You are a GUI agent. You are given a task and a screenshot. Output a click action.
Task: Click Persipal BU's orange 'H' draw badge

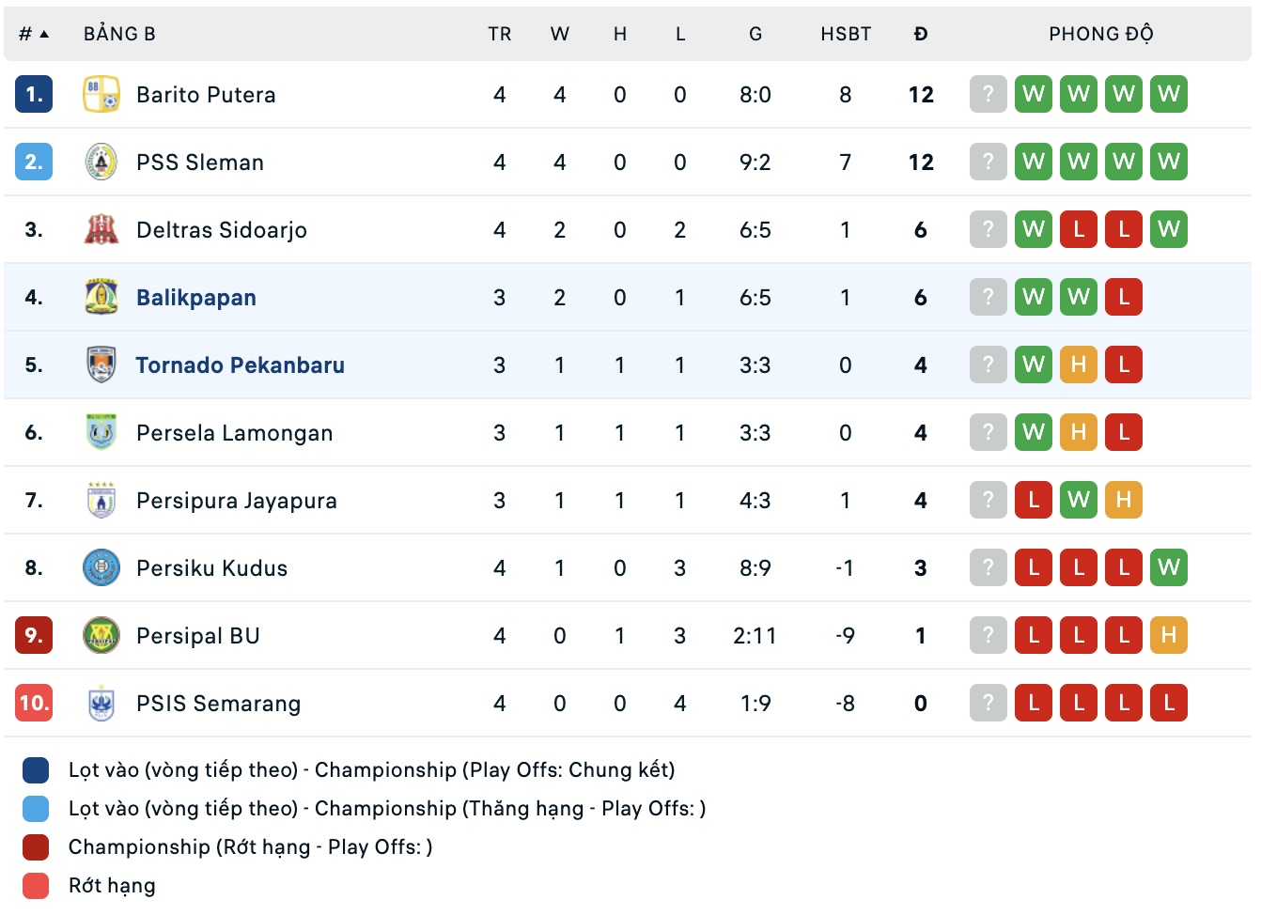[1169, 635]
